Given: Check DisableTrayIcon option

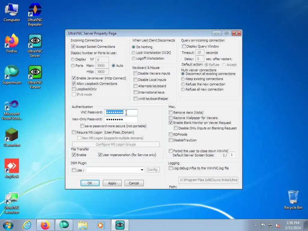Looking at the screenshot, I should pyautogui.click(x=171, y=140).
